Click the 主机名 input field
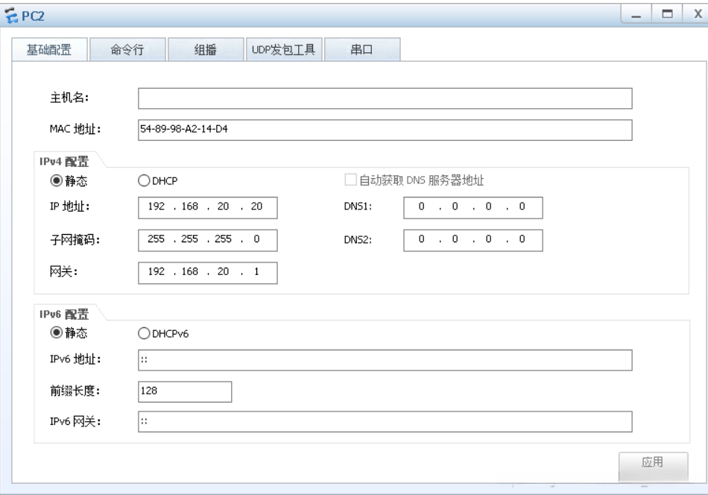This screenshot has width=708, height=495. coord(385,98)
